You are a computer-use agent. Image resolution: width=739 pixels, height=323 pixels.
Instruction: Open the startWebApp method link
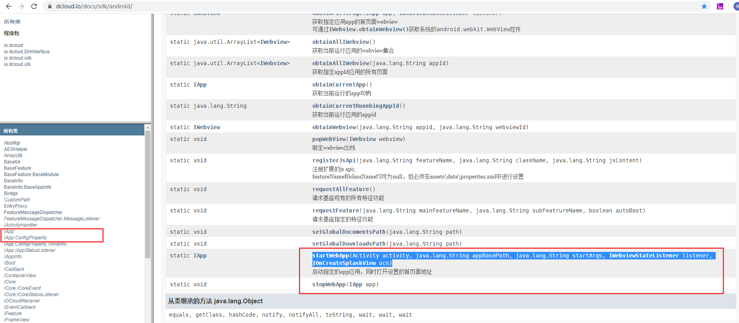pyautogui.click(x=331, y=255)
